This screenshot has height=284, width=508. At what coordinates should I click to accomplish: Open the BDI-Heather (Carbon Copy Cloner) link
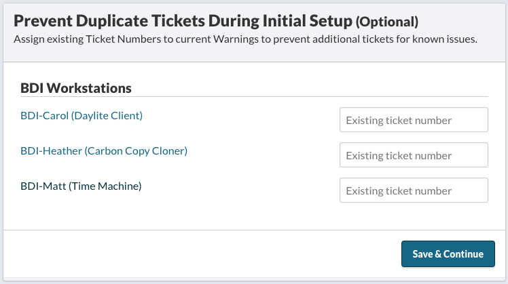click(104, 151)
